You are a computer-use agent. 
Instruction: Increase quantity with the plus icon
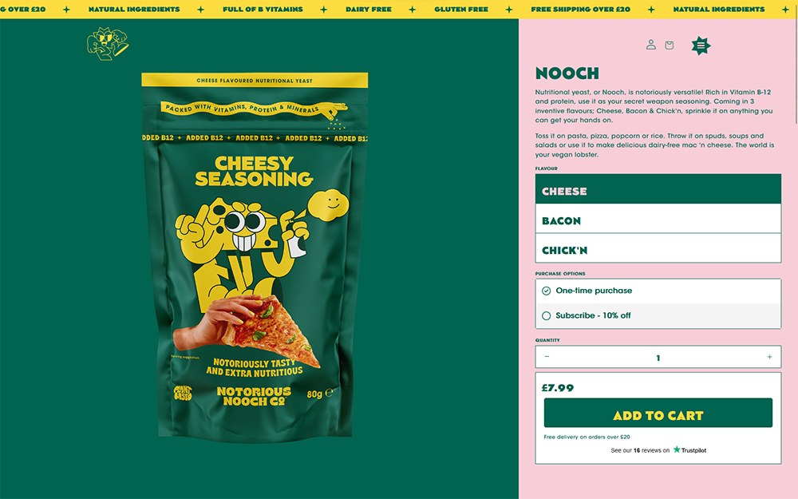pos(769,357)
